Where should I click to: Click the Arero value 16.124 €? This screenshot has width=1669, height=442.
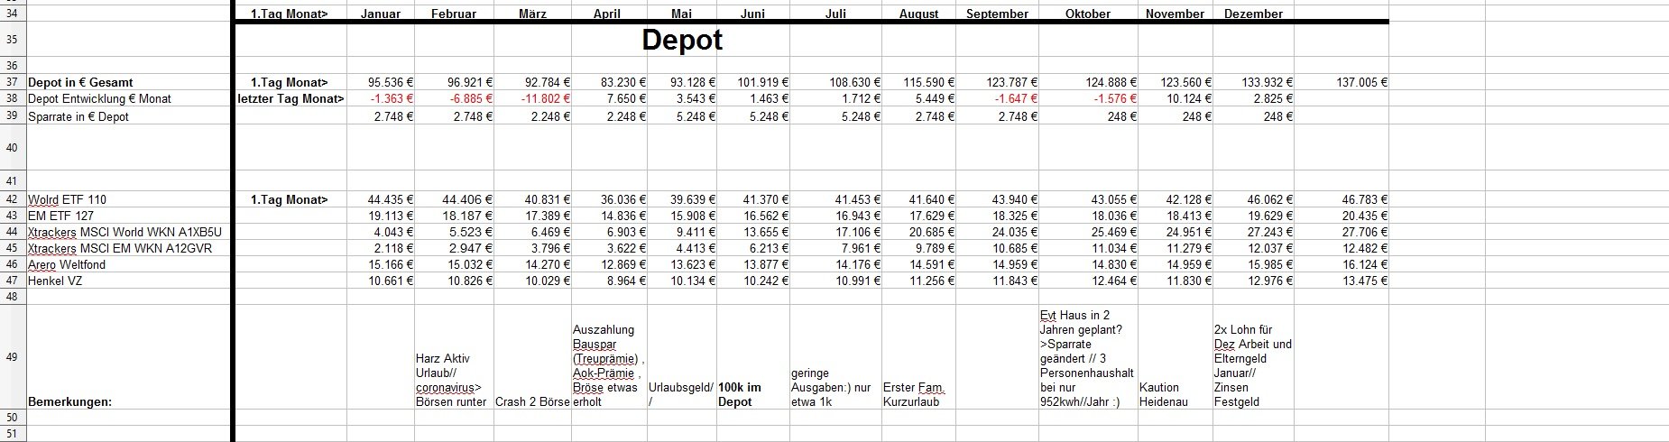[x=1364, y=264]
